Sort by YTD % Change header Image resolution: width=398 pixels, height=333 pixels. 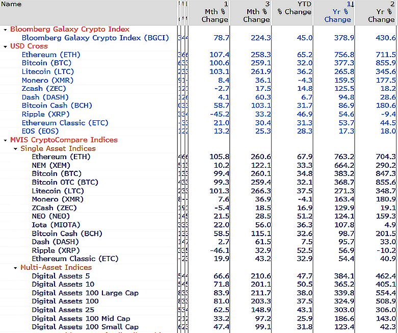pyautogui.click(x=295, y=8)
